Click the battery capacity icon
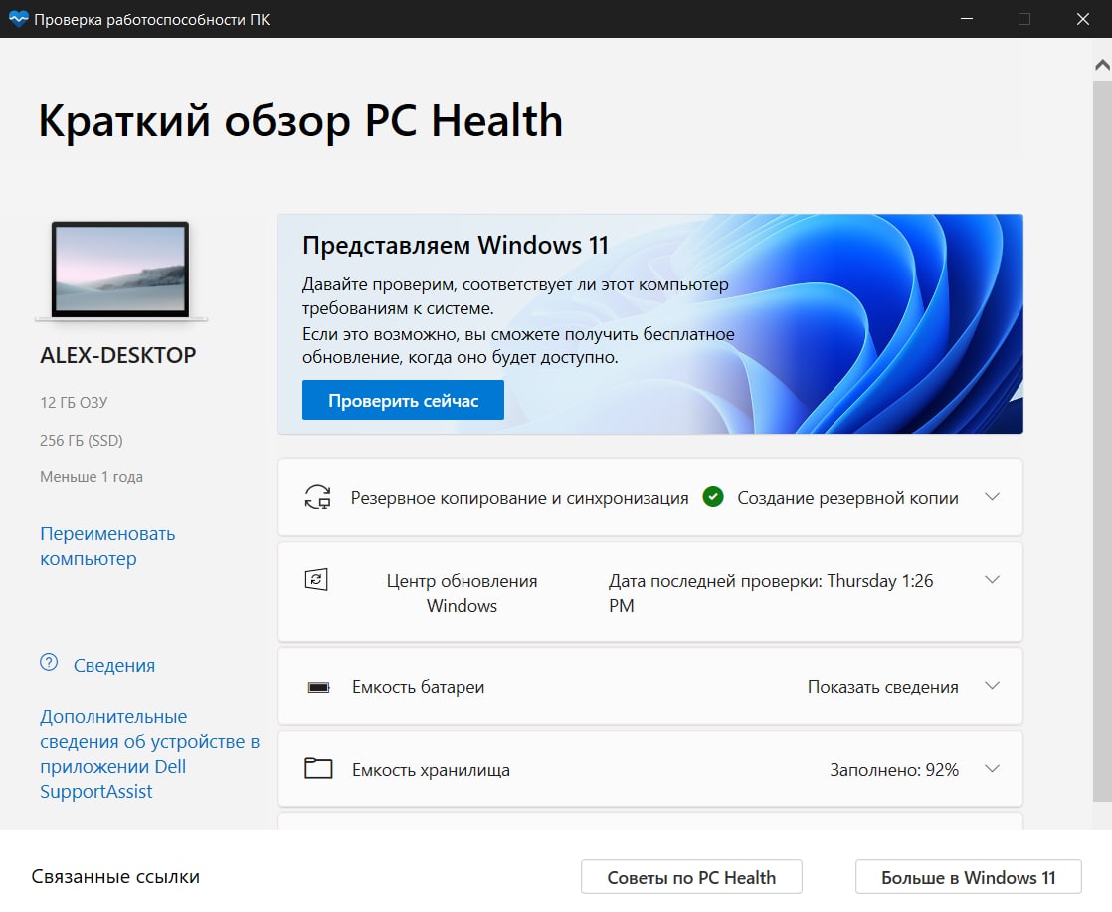 click(x=318, y=687)
